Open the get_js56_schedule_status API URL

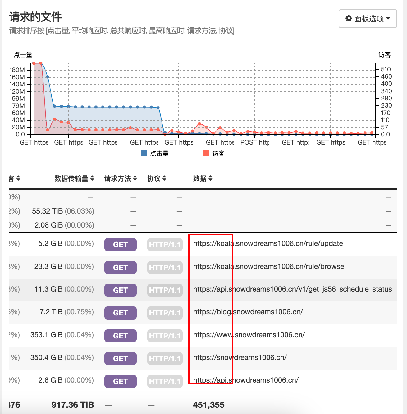pos(292,289)
